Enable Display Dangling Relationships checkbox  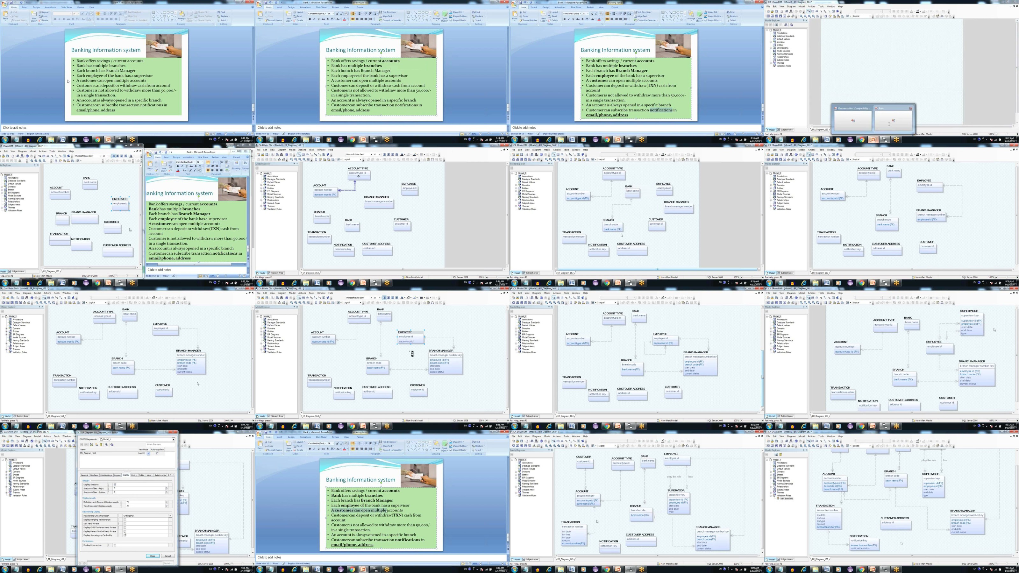pos(125,520)
